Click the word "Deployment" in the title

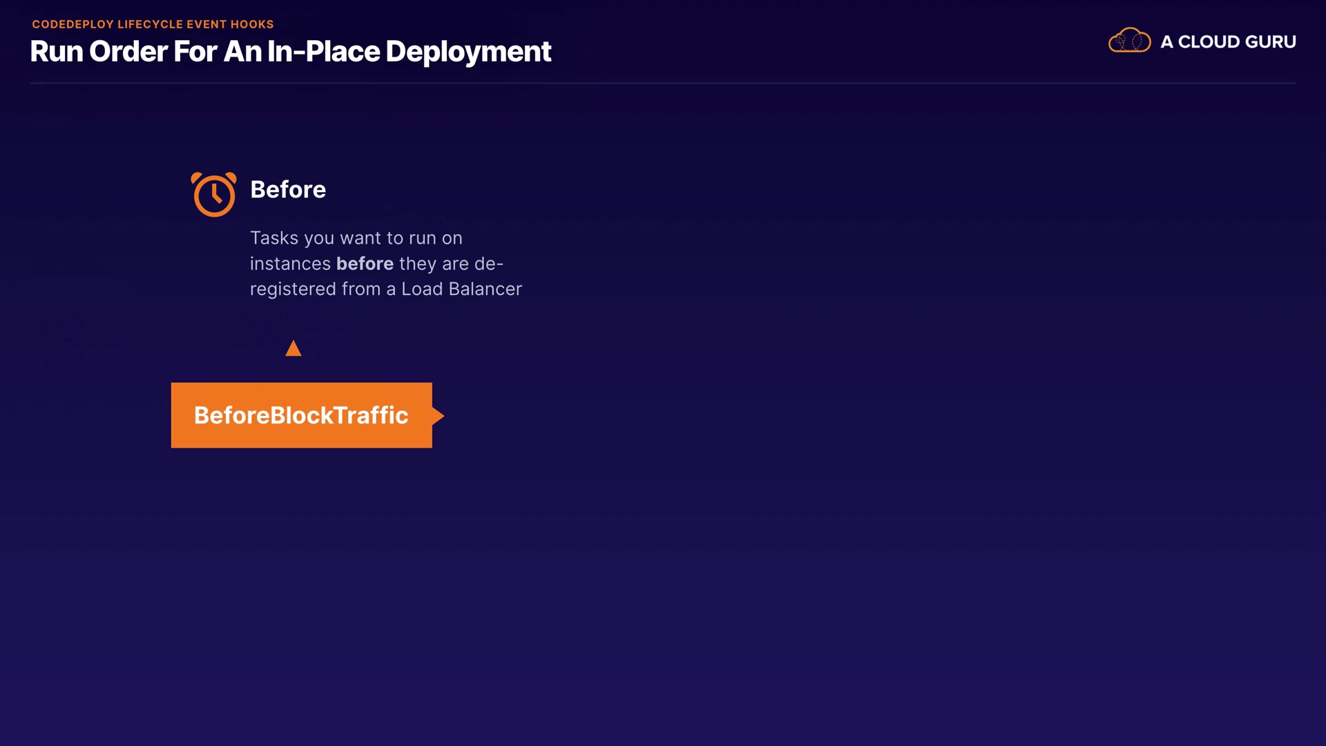pos(468,52)
